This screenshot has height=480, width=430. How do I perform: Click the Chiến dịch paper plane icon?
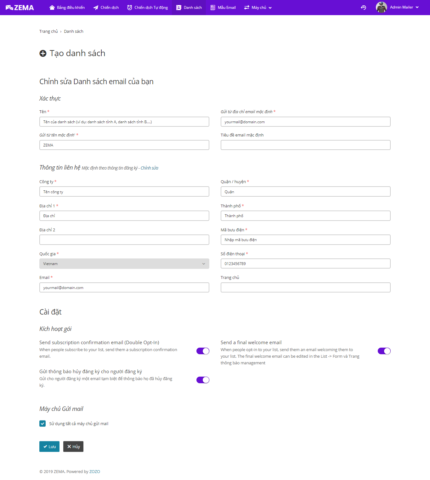(x=96, y=8)
